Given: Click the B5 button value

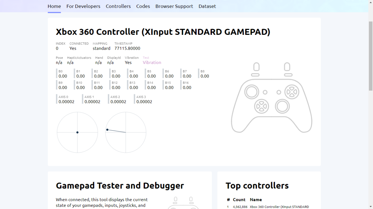Looking at the screenshot, I should [152, 76].
